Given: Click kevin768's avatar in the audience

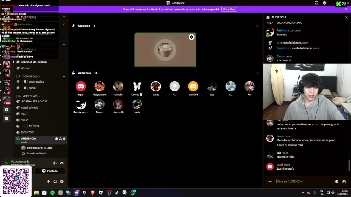Looking at the screenshot, I should pos(193,86).
